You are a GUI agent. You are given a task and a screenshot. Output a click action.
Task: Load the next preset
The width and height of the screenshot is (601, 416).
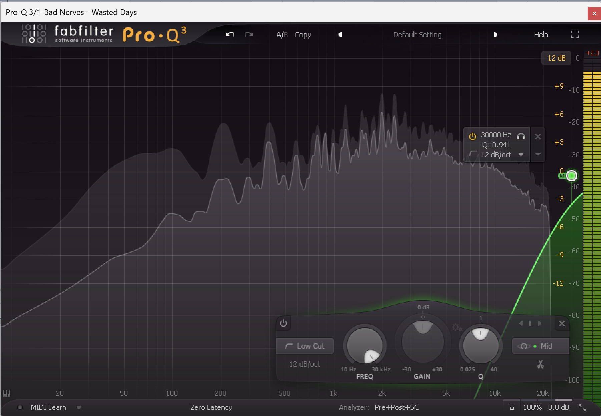(x=495, y=35)
